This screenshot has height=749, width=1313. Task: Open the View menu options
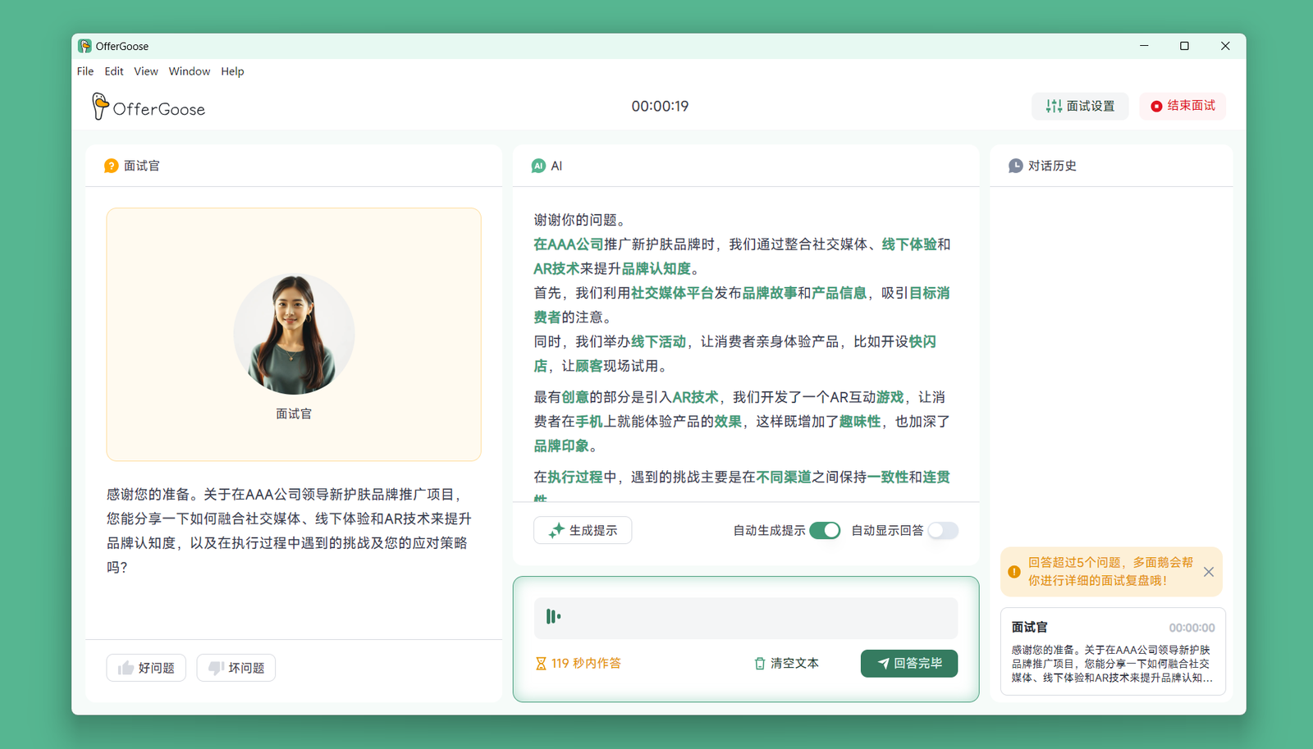pos(145,71)
